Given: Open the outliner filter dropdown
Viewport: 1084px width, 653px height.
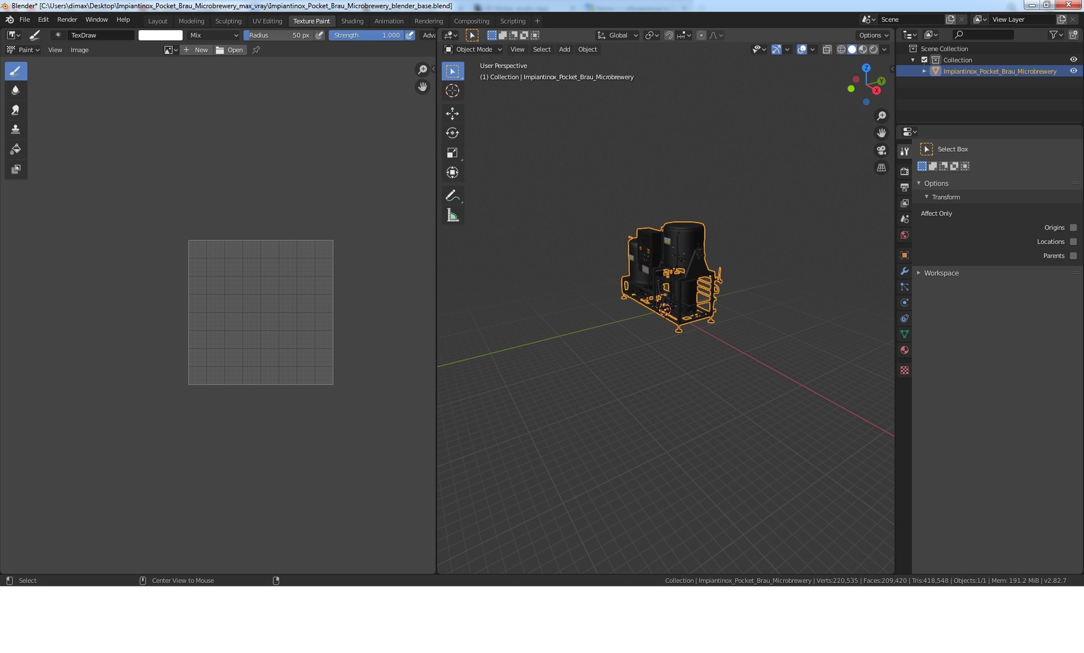Looking at the screenshot, I should coord(1057,35).
